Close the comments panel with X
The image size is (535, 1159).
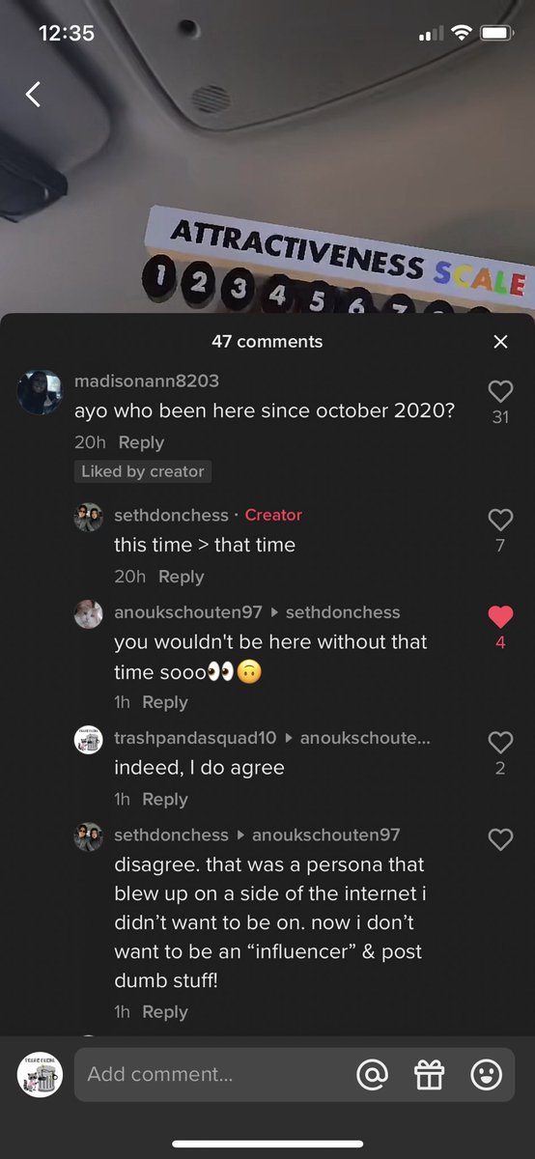[x=500, y=342]
